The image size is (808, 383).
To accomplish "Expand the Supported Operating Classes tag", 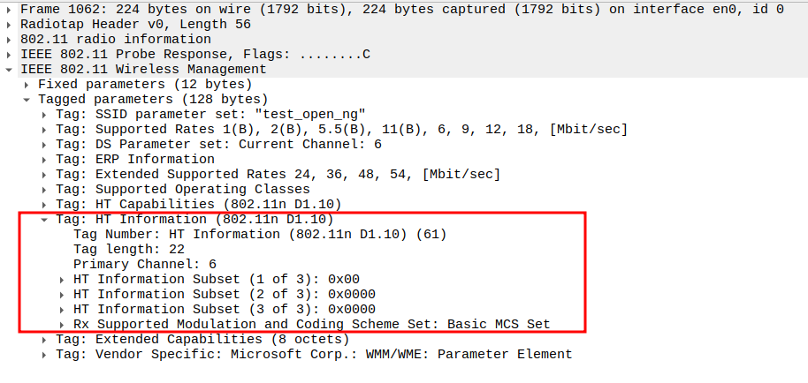I will pos(44,190).
